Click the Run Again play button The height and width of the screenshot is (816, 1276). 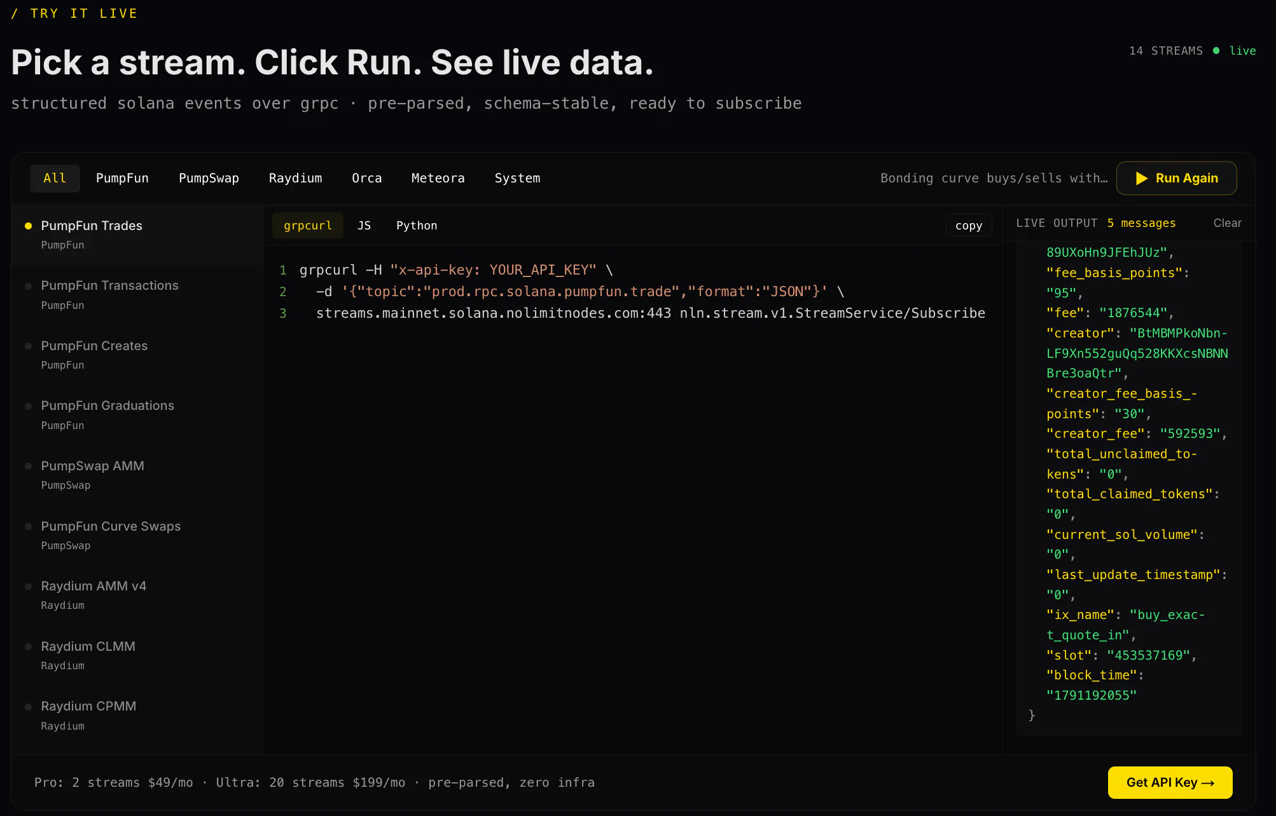click(1176, 178)
